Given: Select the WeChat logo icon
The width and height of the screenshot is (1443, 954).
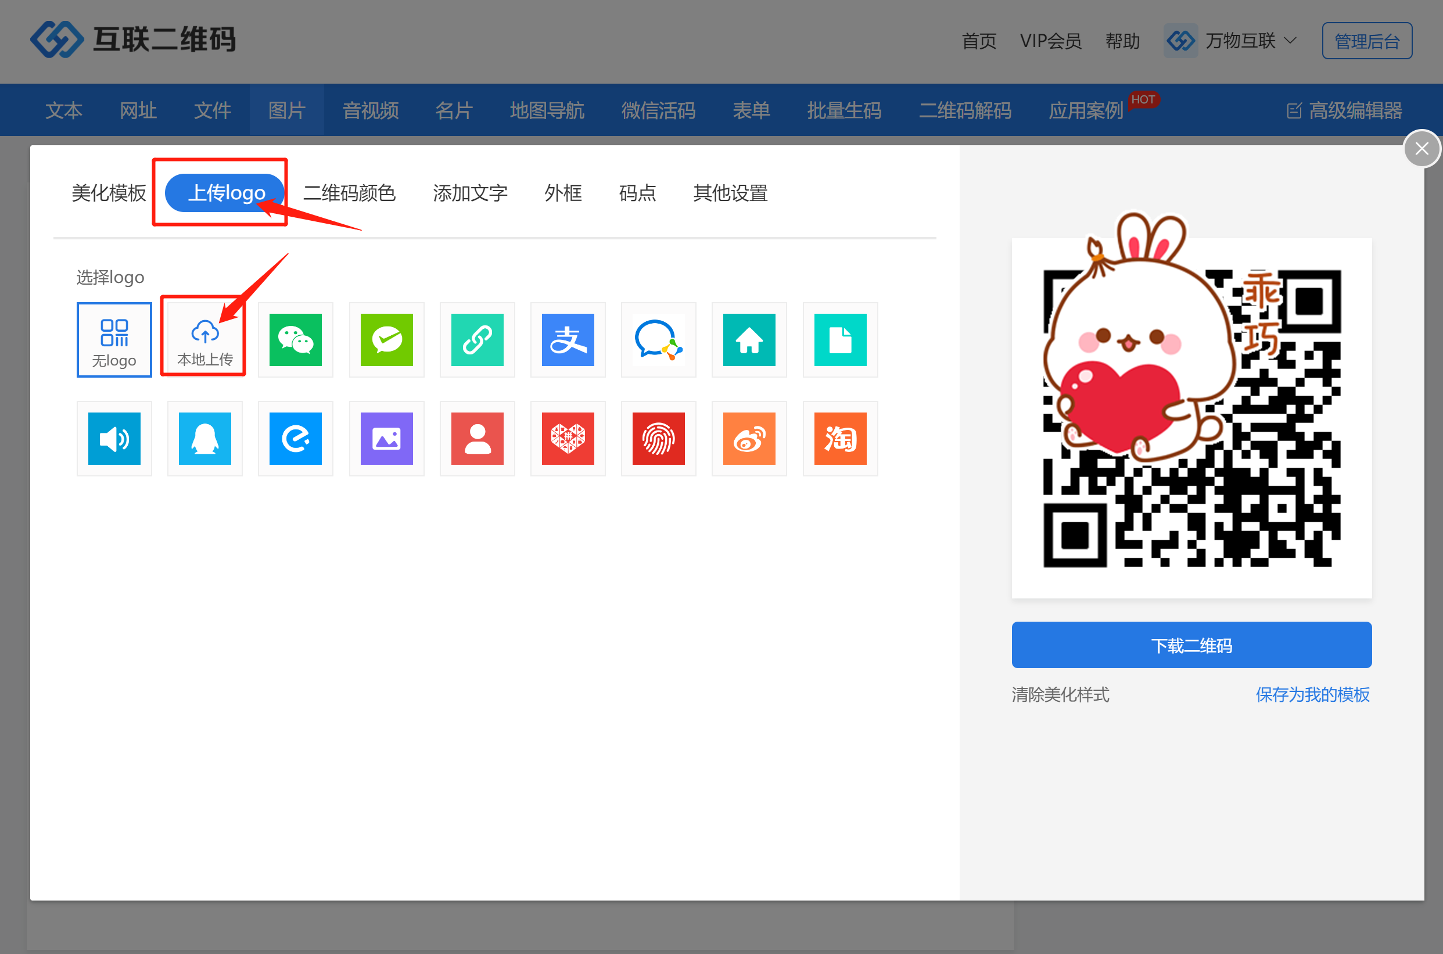Looking at the screenshot, I should coord(295,340).
